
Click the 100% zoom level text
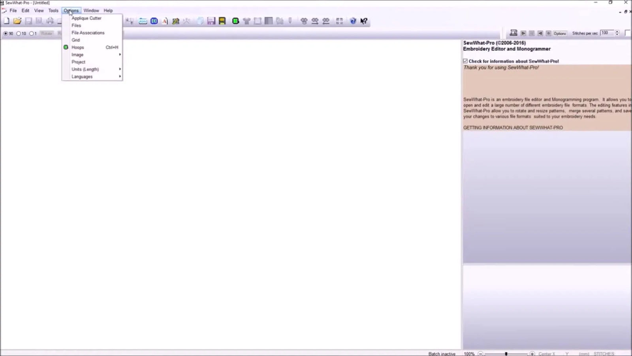click(x=469, y=354)
